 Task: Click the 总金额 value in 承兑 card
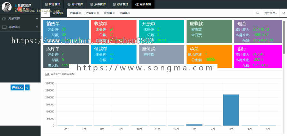pos(210,60)
